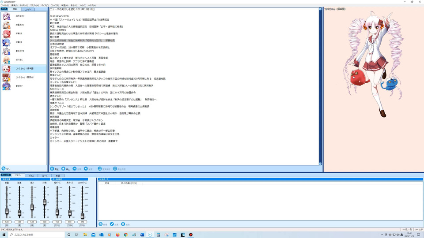Open the テキスト menu

pyautogui.click(x=24, y=5)
